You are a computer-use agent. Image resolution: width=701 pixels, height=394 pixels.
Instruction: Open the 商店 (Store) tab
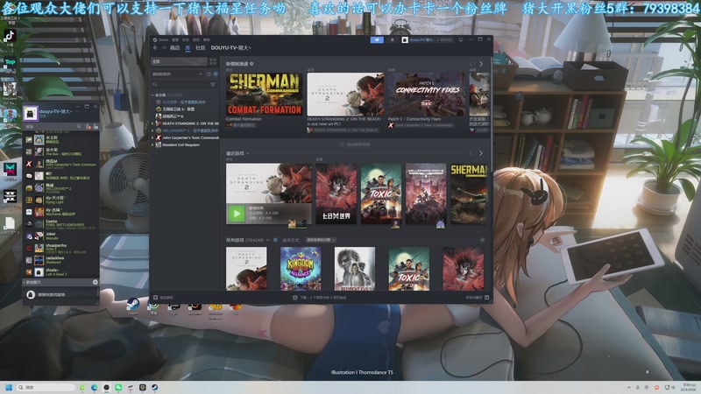174,48
